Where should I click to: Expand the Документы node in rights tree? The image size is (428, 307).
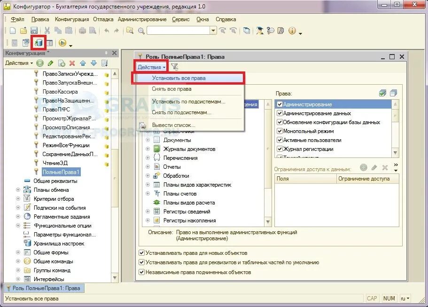click(x=148, y=140)
